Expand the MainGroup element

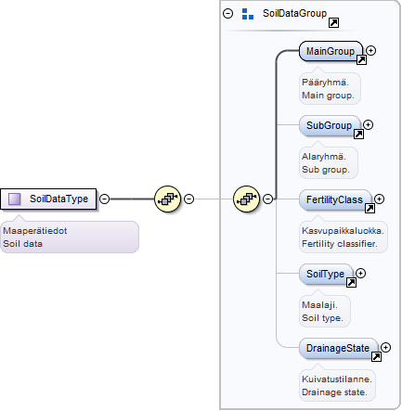click(370, 50)
